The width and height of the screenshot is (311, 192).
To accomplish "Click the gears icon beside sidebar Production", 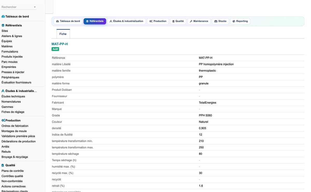I will click(x=3, y=120).
